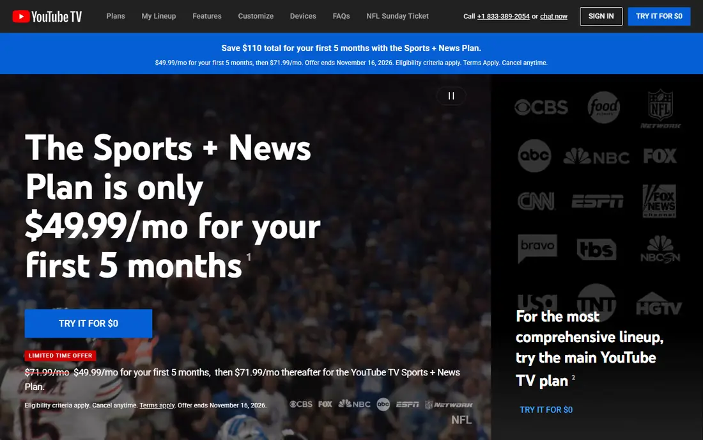Click the small NBC logo in the hero footer
The width and height of the screenshot is (703, 440).
point(354,404)
